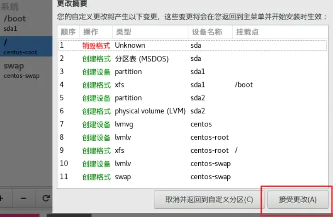Select row 9 xfs centos-root entry

(192, 150)
